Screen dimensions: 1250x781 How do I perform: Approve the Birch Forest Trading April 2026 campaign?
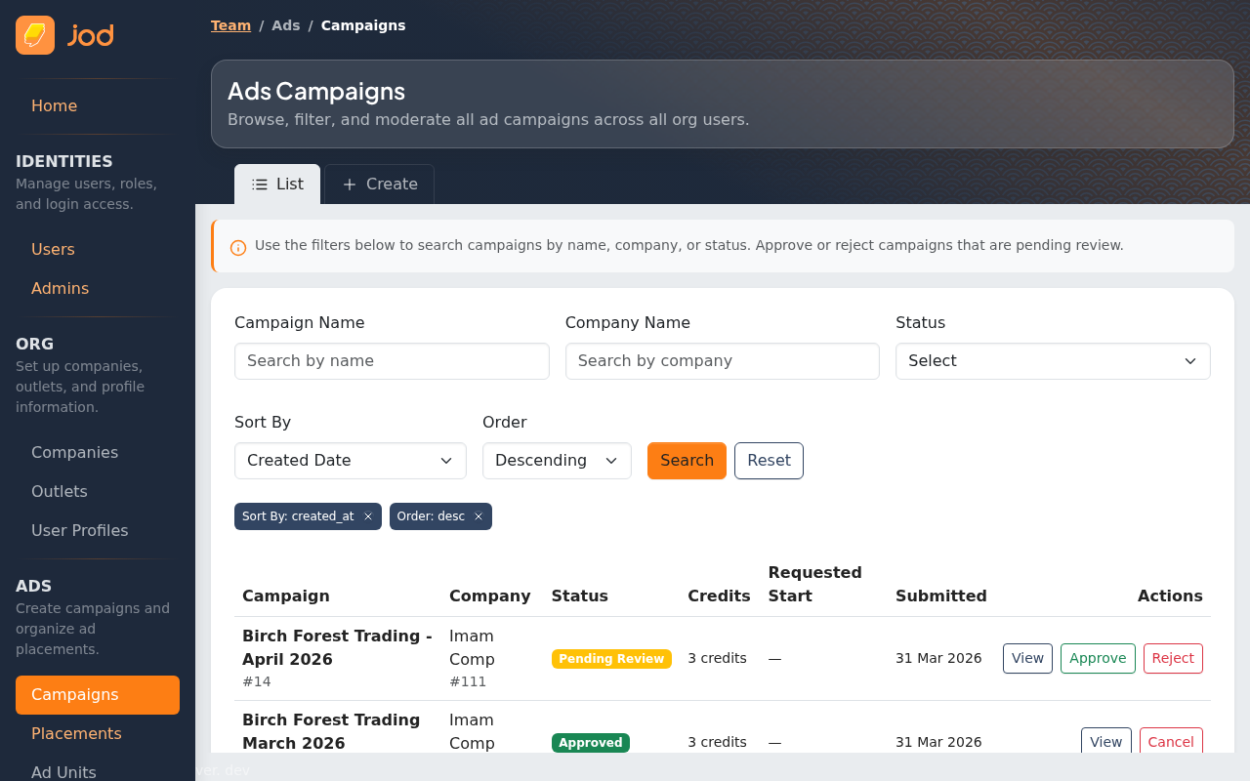pyautogui.click(x=1098, y=658)
